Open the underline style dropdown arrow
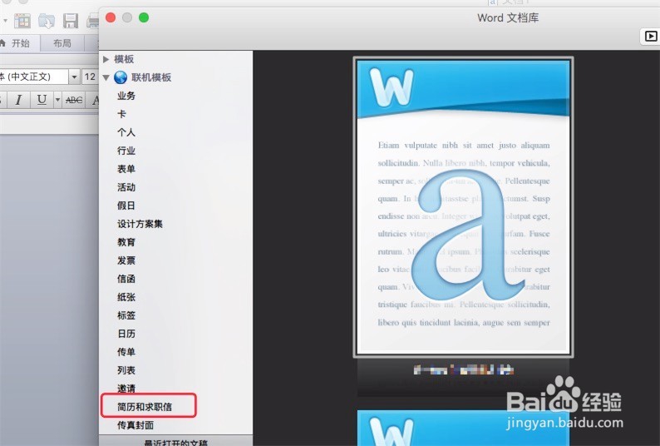This screenshot has width=660, height=446. pos(57,100)
